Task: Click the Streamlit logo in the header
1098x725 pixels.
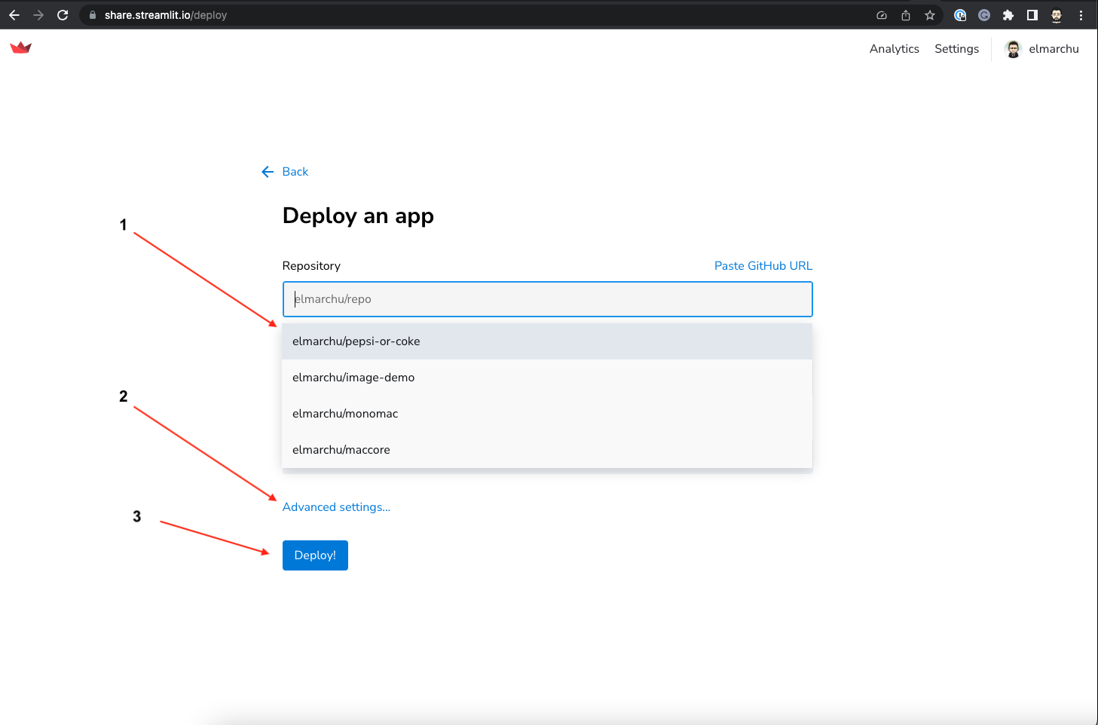Action: 20,47
